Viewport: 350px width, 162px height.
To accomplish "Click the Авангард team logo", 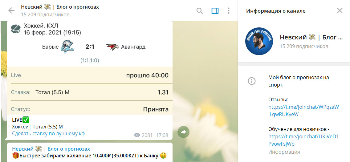I will tap(112, 47).
